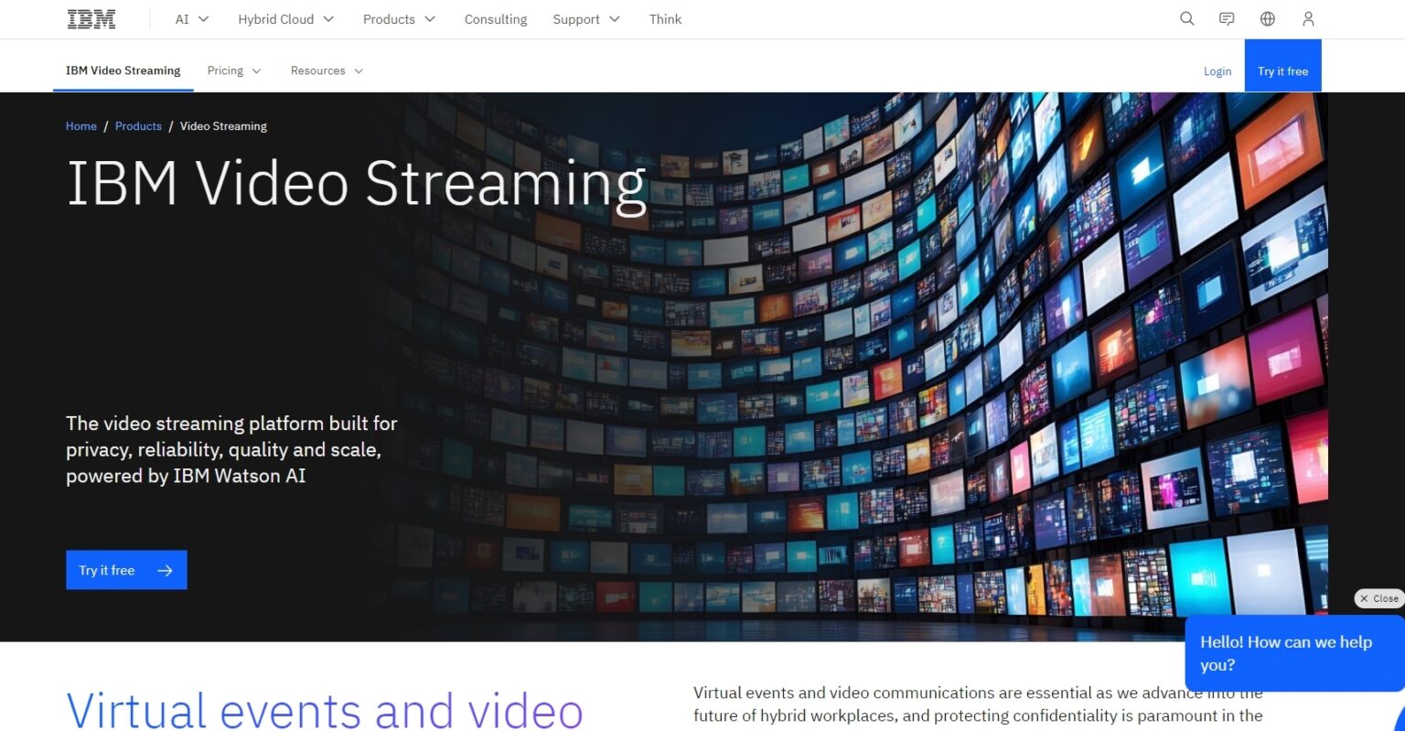Expand the Hybrid Cloud dropdown
Screen dimensions: 1405x731
(285, 18)
